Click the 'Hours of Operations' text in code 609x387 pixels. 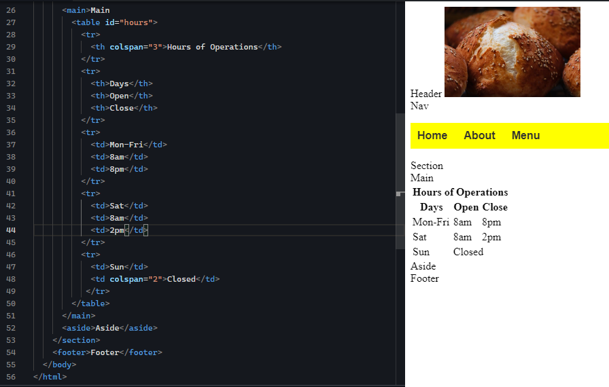point(212,47)
